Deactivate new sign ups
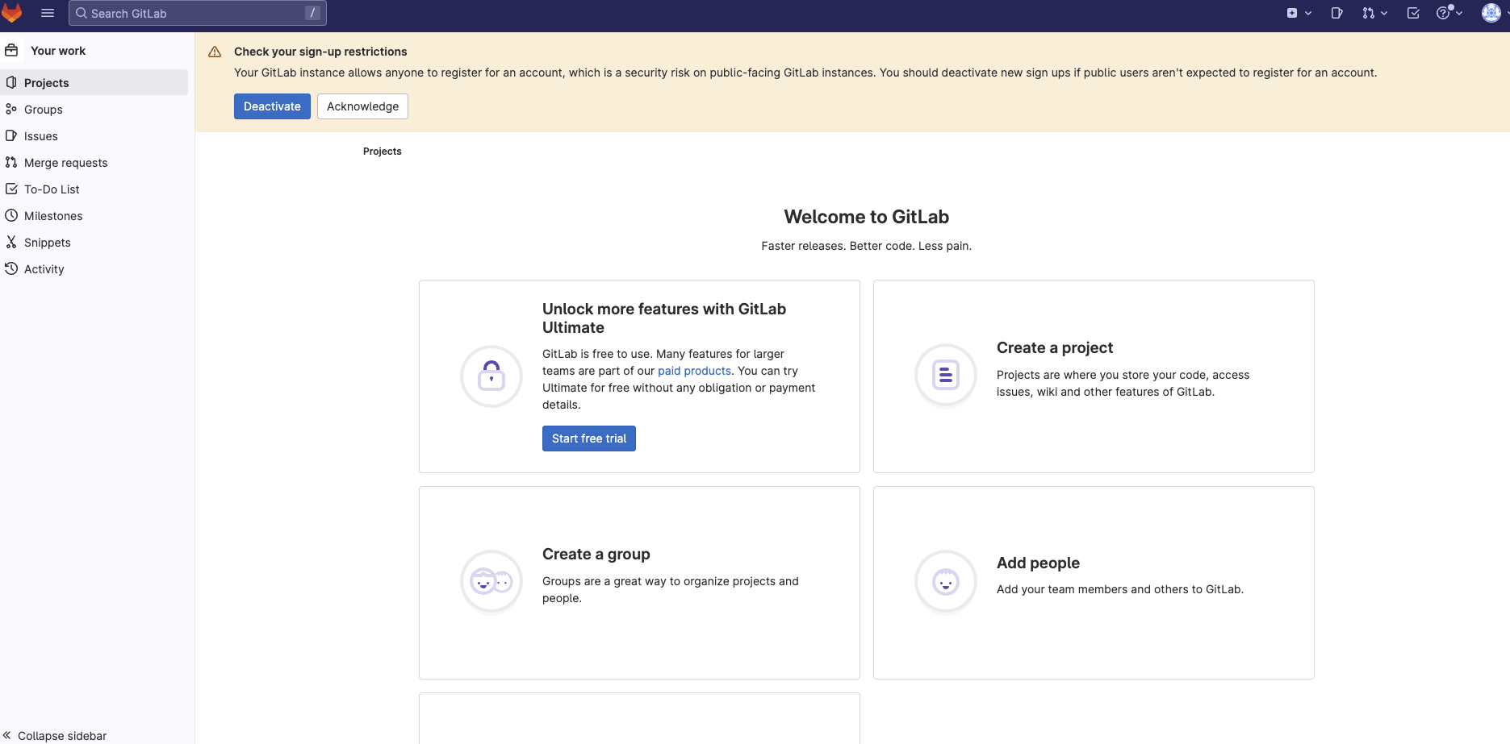This screenshot has height=744, width=1510. pyautogui.click(x=272, y=106)
